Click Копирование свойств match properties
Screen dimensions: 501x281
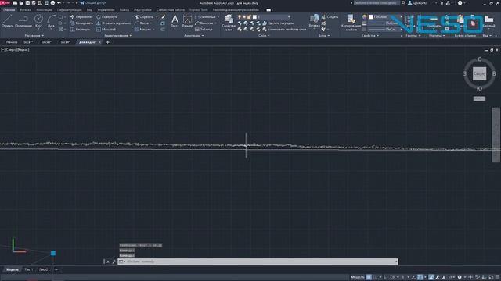(x=351, y=23)
